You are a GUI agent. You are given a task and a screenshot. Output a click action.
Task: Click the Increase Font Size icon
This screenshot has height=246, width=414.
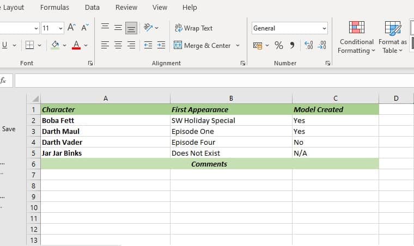pos(72,28)
